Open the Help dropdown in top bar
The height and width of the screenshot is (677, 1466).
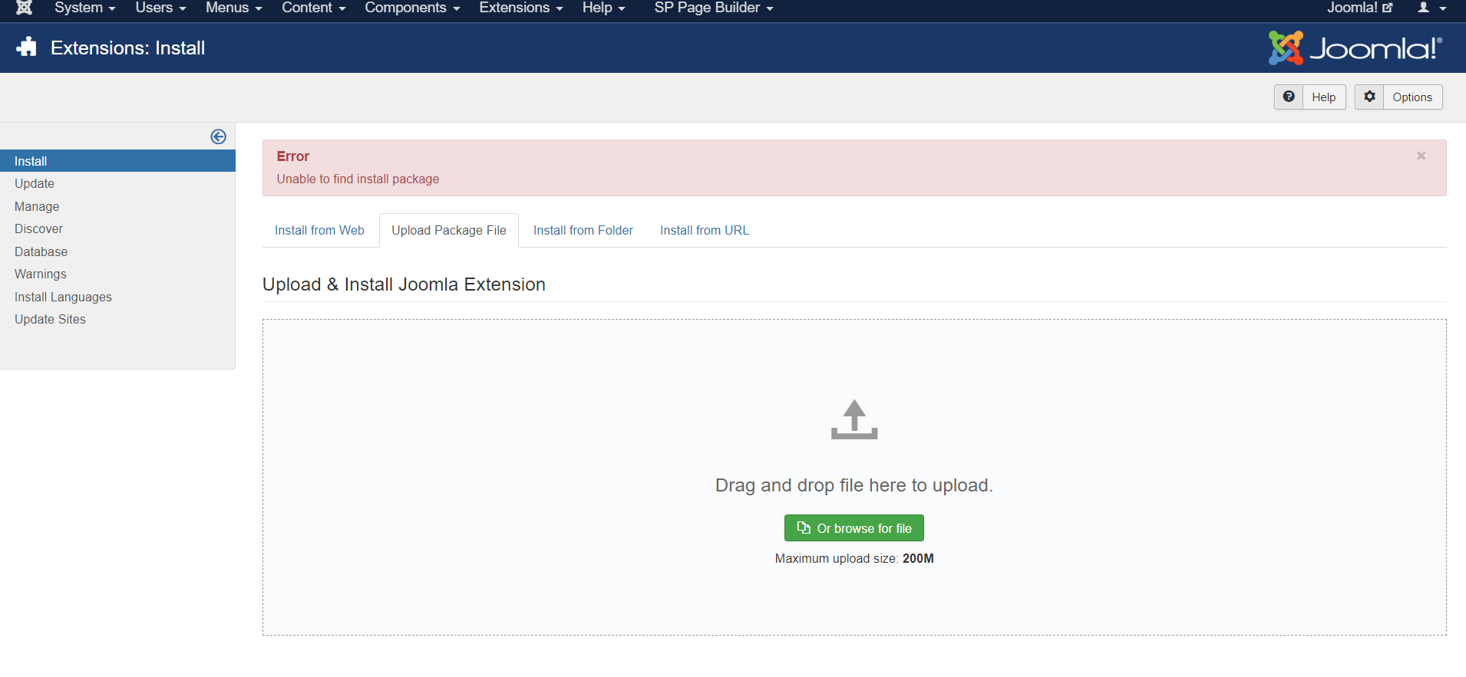(603, 8)
